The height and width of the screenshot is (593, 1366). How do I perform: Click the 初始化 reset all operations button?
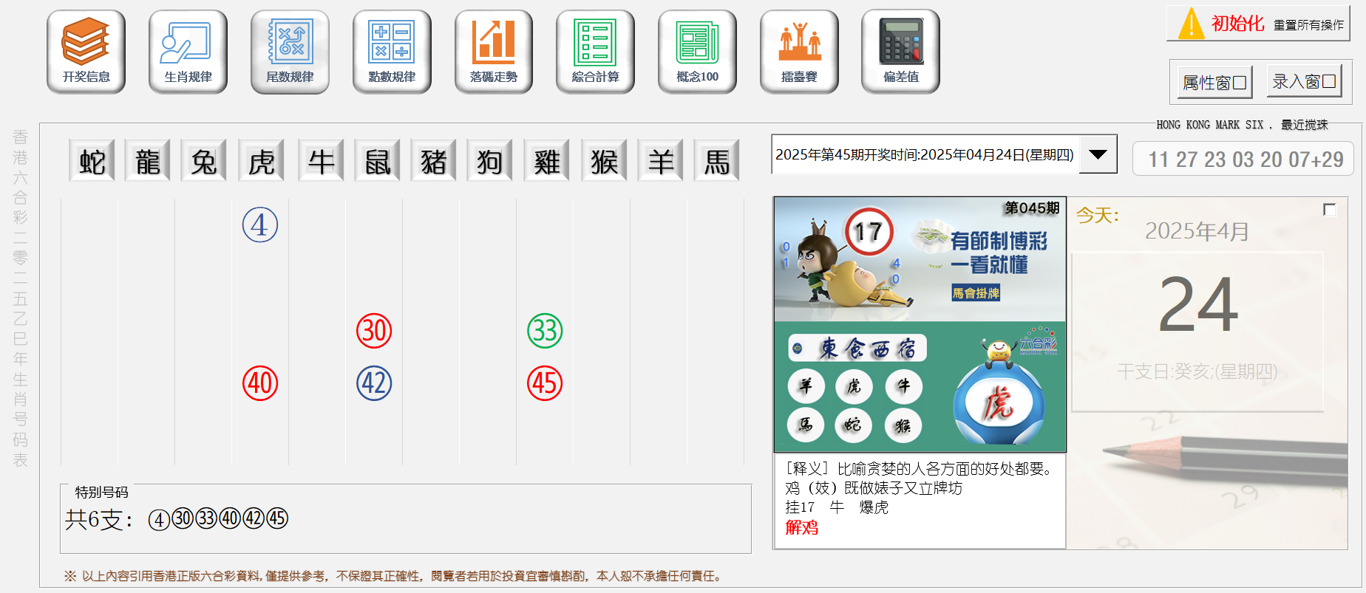(x=1258, y=24)
